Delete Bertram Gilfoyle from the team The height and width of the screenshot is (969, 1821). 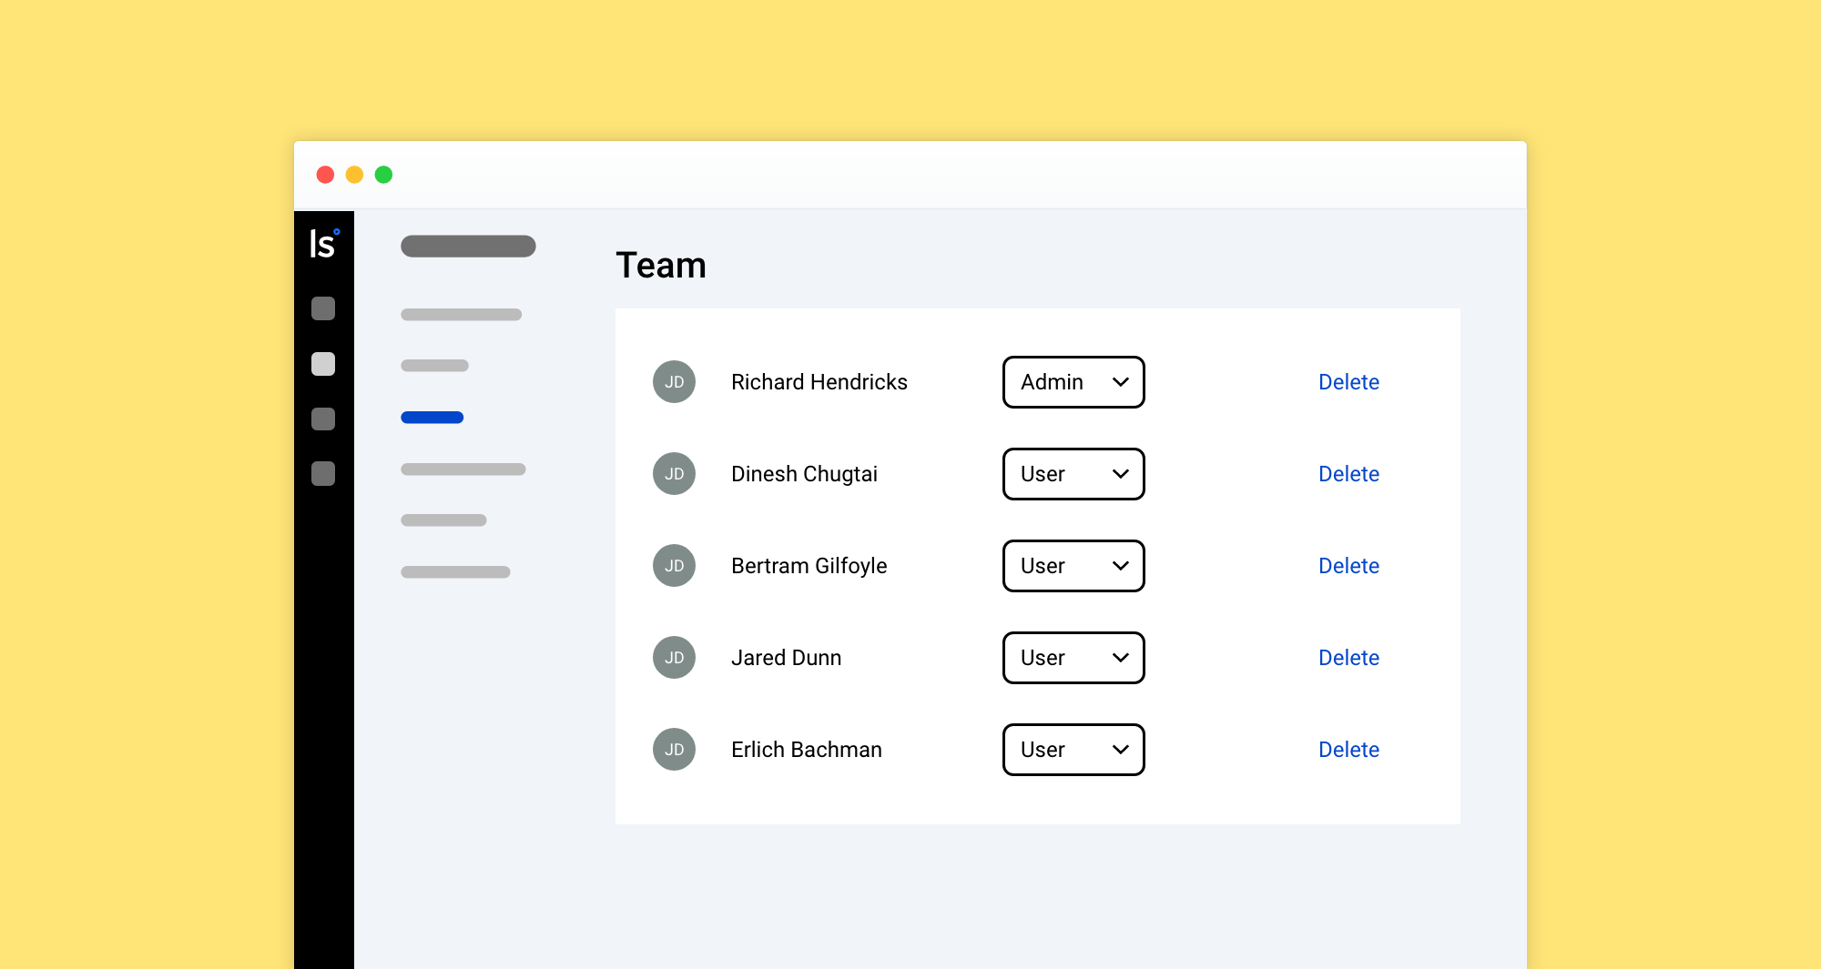1348,565
